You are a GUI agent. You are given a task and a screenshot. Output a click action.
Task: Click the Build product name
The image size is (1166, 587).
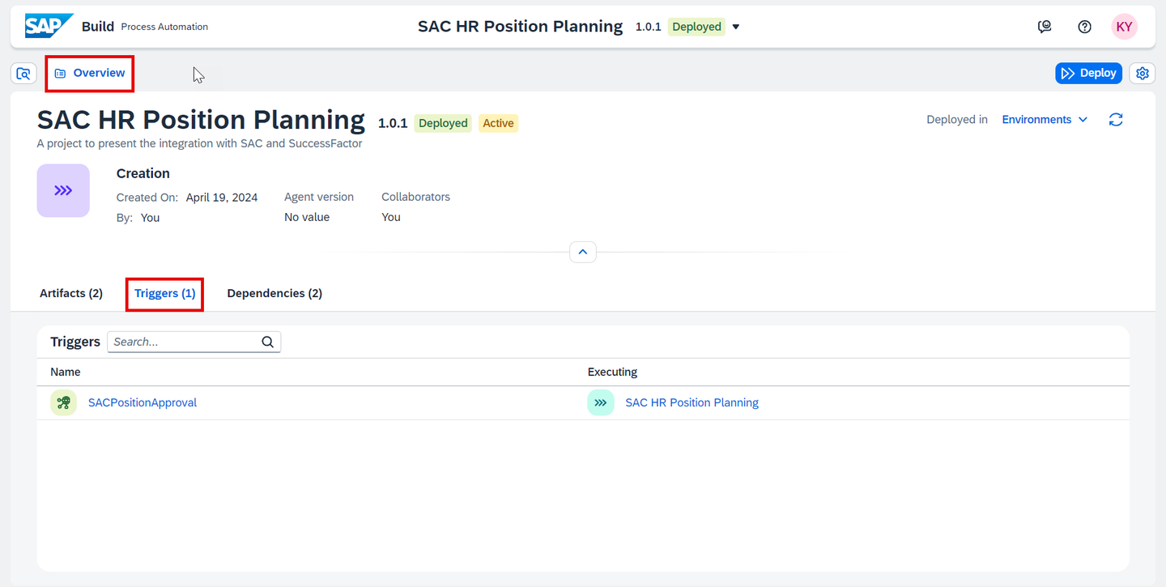pyautogui.click(x=98, y=27)
